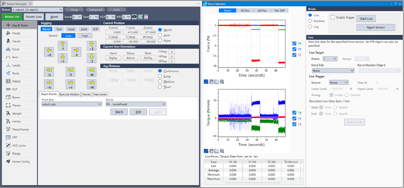Click the Y (mm) position field
The width and height of the screenshot is (404, 188).
tap(130, 32)
